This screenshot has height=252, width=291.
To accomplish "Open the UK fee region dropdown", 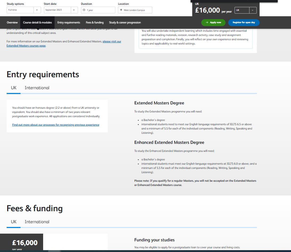I will coord(245,10).
